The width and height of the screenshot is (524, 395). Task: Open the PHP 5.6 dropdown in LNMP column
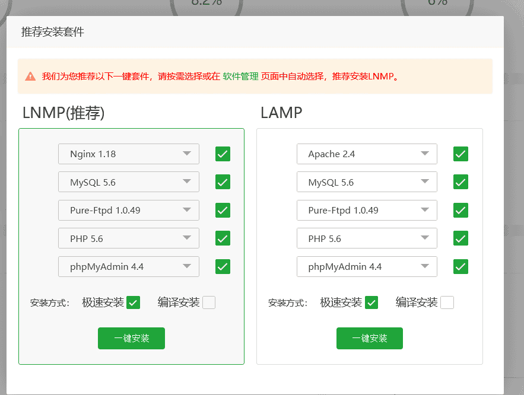click(128, 238)
